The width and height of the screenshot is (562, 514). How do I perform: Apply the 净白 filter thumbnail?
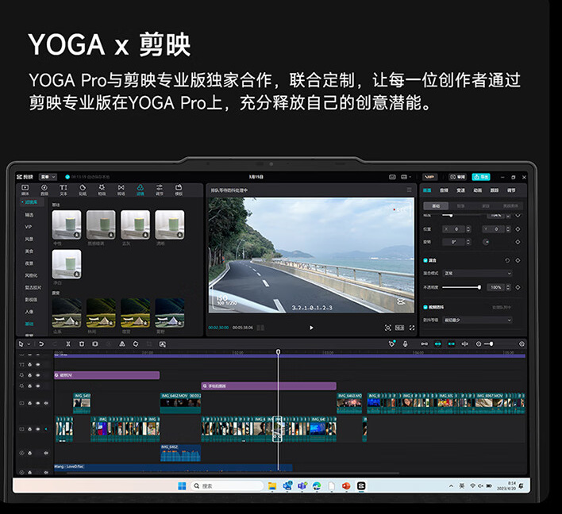pos(67,264)
